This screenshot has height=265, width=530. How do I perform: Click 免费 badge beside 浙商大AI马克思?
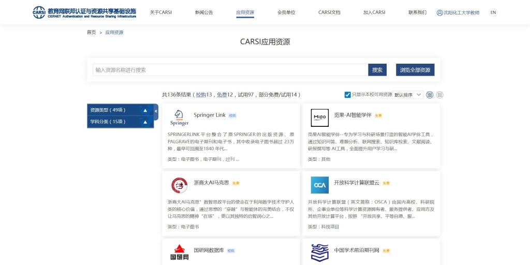click(235, 183)
